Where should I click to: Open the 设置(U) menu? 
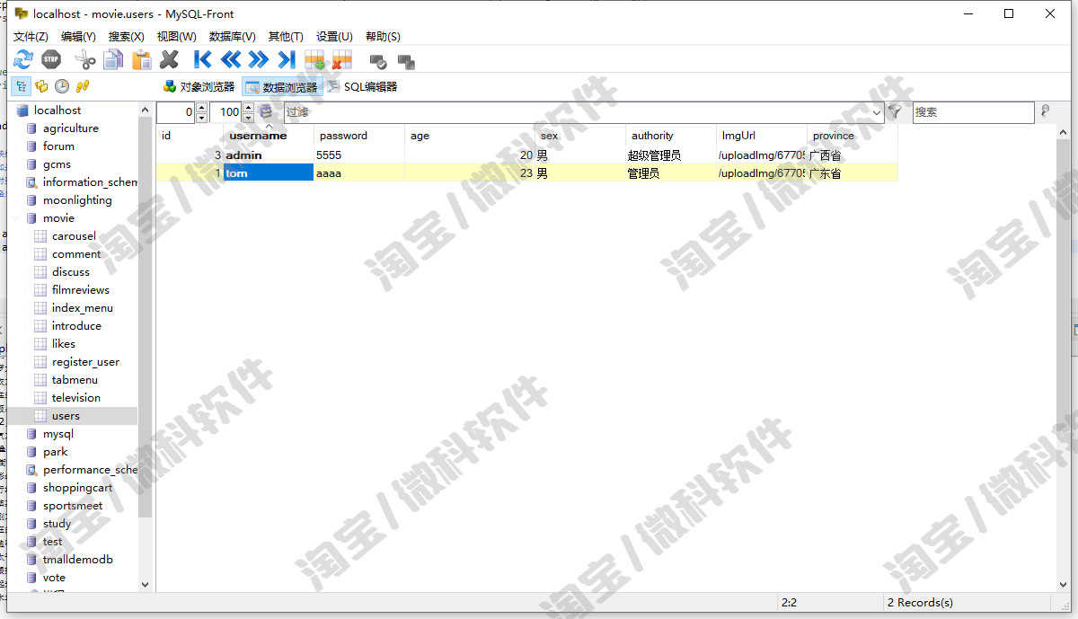point(334,37)
